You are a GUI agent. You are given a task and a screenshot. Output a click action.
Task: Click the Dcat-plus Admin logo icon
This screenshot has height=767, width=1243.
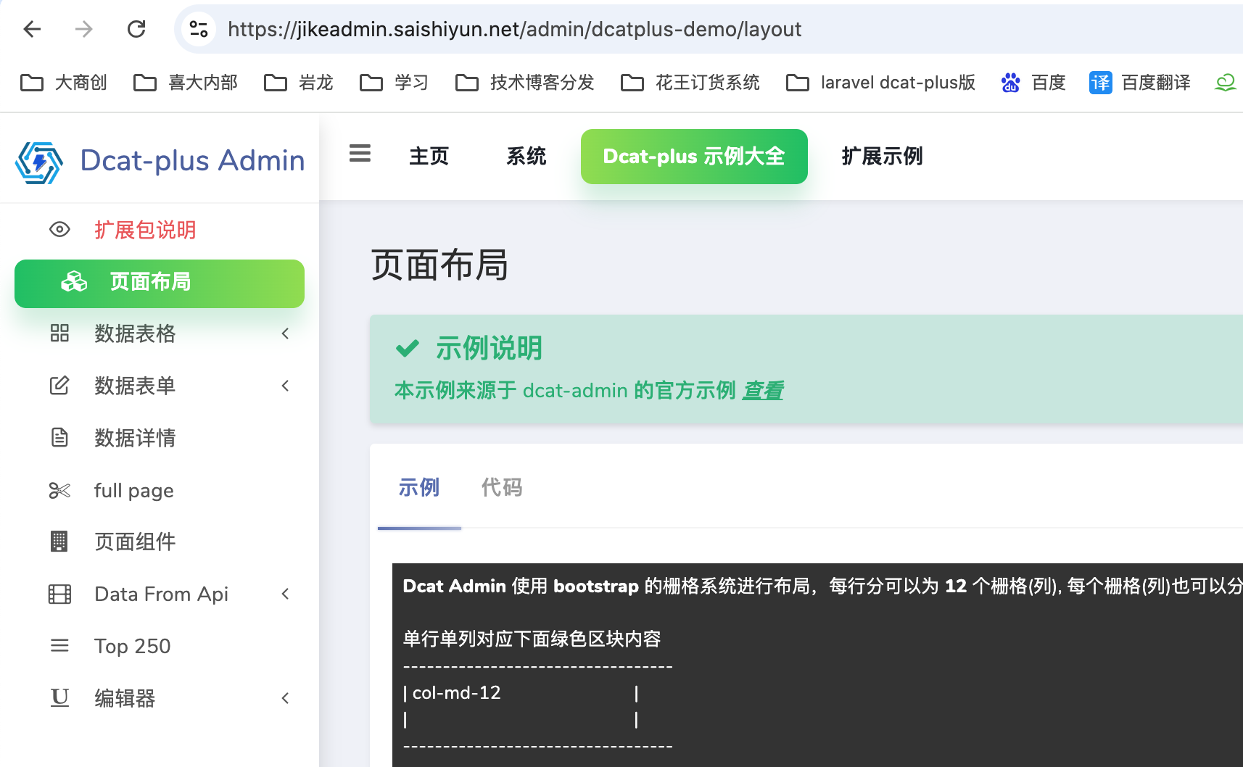click(x=39, y=162)
